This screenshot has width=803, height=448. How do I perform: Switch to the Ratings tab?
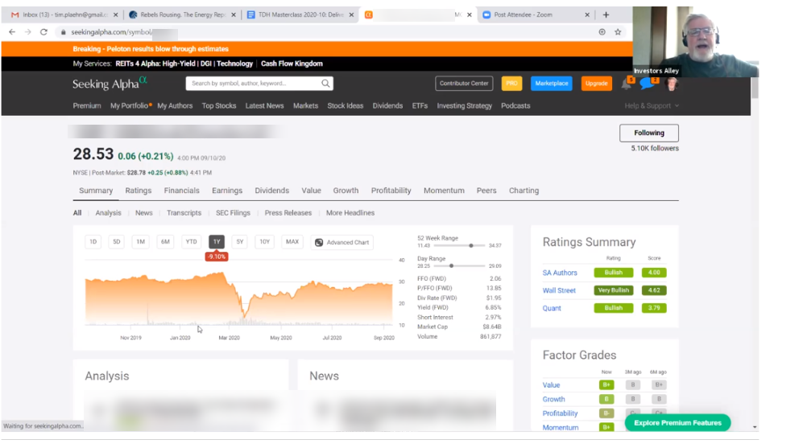click(x=139, y=191)
